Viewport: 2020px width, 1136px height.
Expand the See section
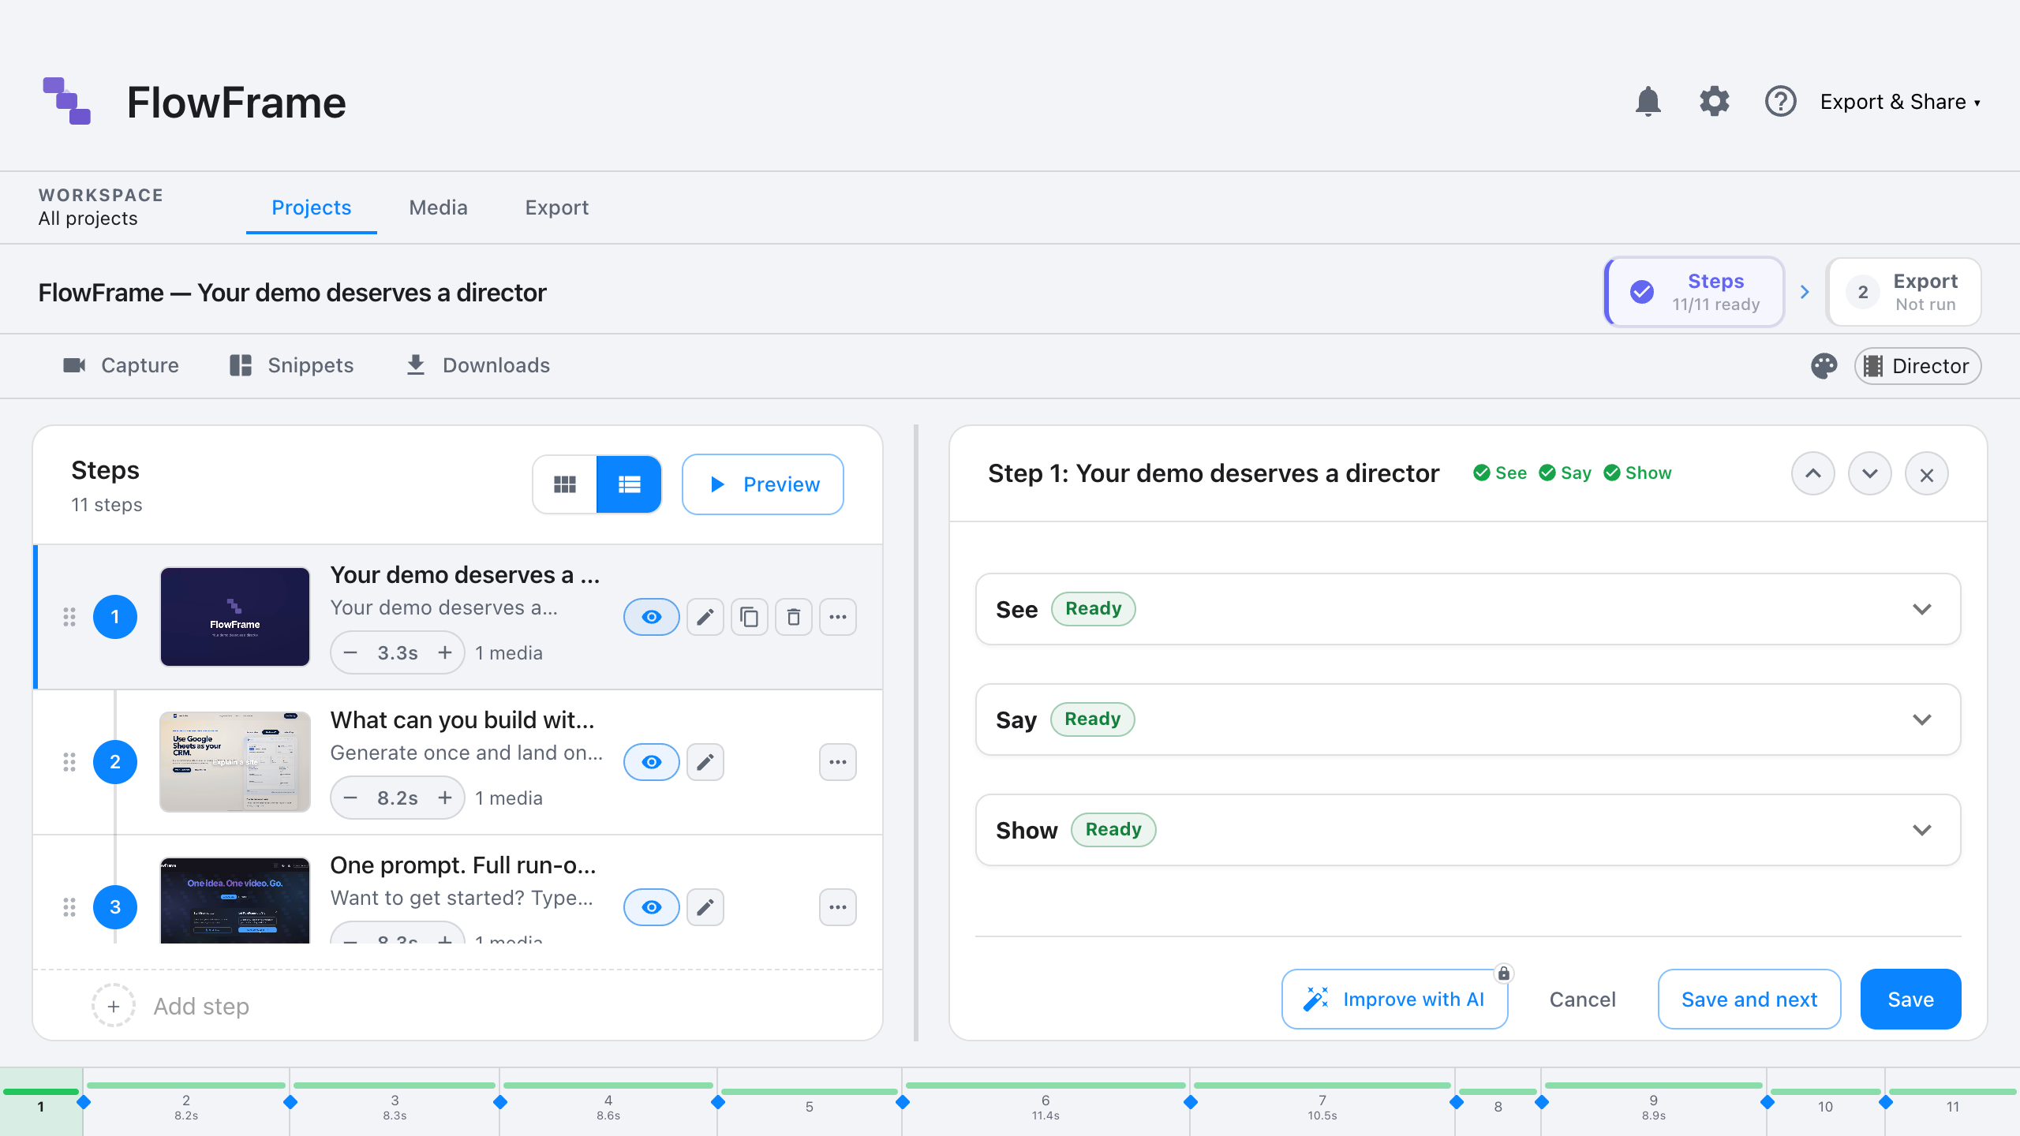point(1468,609)
